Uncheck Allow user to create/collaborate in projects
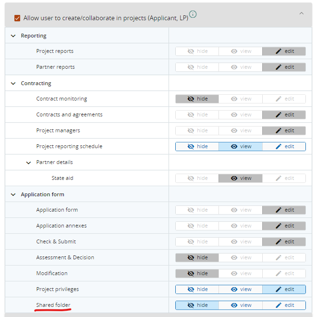Screen dimensions: 316x317 pos(17,18)
